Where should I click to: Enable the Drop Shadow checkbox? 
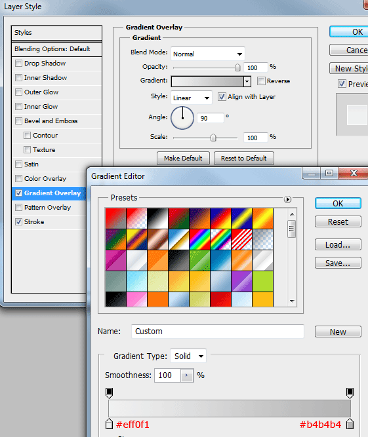18,64
